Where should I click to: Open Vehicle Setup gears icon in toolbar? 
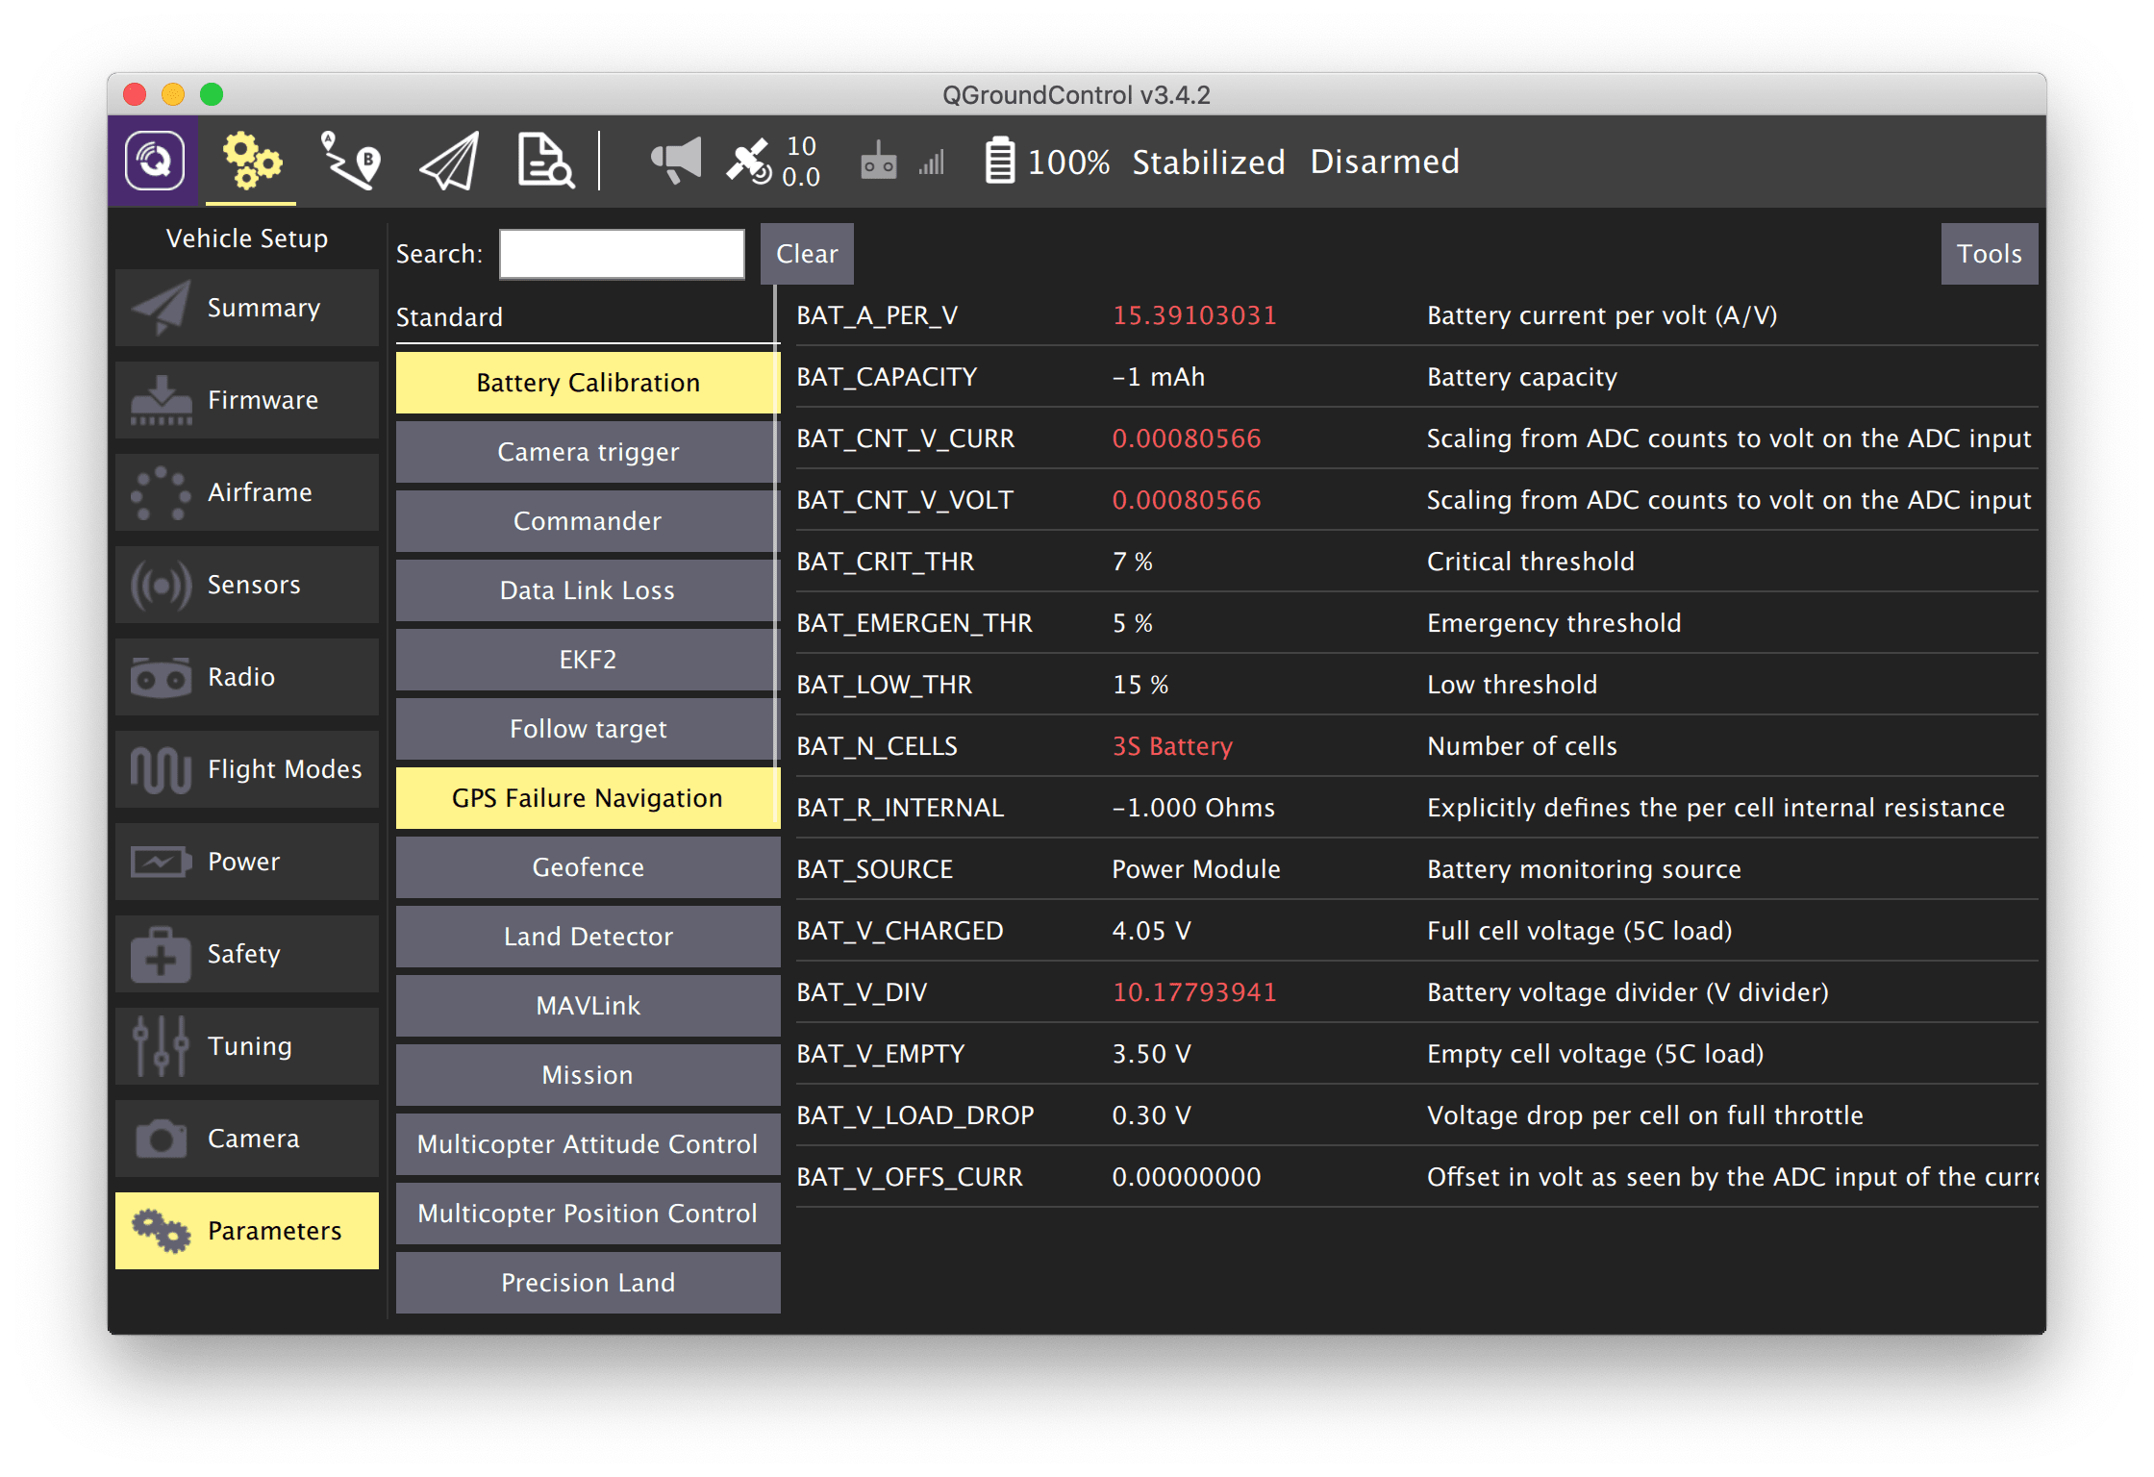pyautogui.click(x=251, y=161)
